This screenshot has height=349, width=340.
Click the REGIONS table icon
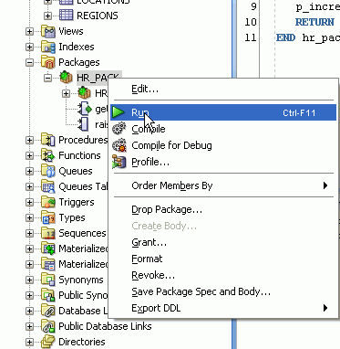point(66,16)
